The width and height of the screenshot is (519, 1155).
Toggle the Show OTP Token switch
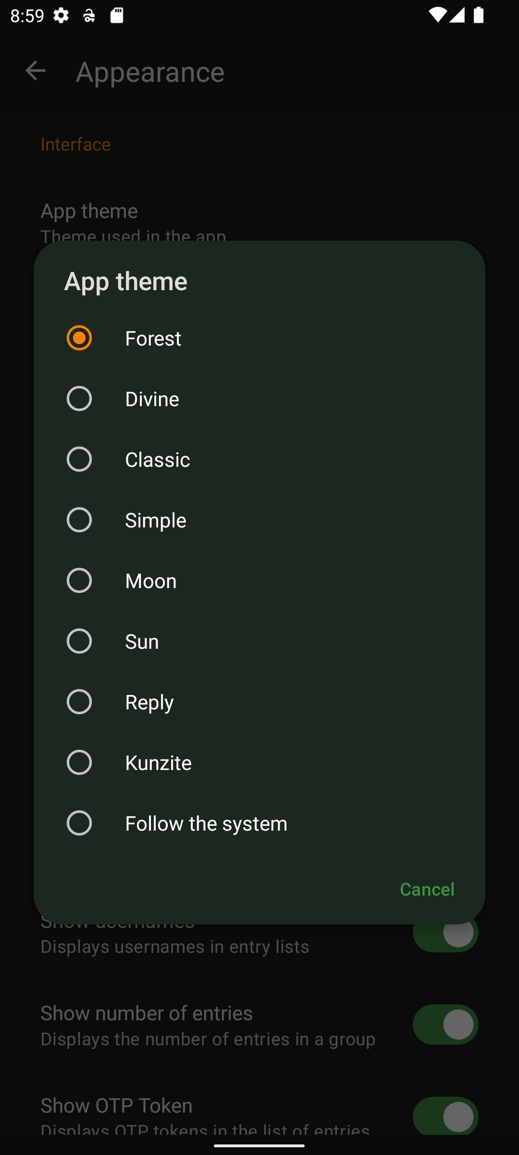[445, 1116]
